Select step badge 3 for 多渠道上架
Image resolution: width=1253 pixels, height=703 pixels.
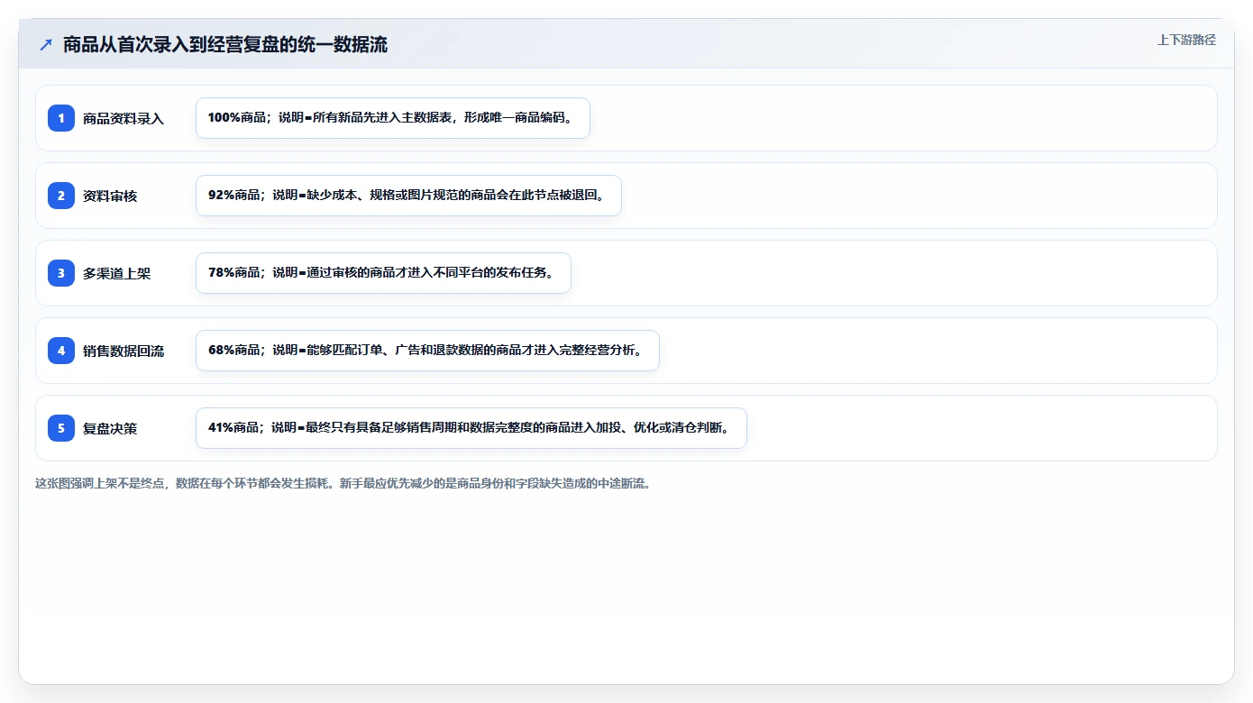pos(61,273)
